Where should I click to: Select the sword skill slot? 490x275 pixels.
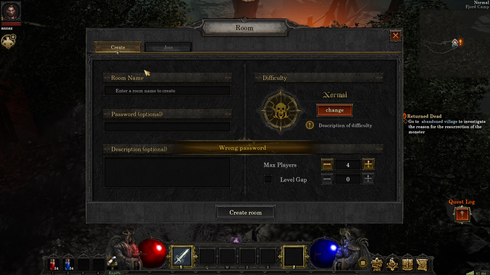[181, 257]
